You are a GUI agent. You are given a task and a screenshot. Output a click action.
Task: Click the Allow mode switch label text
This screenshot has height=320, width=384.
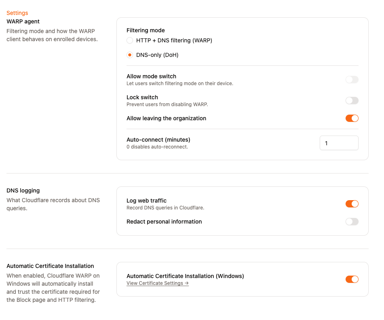tap(151, 76)
